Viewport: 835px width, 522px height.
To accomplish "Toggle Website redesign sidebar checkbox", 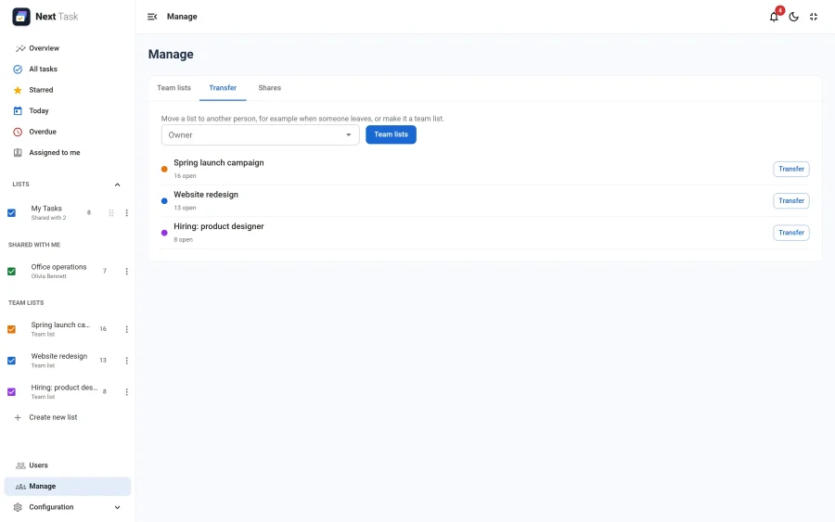I will tap(11, 361).
